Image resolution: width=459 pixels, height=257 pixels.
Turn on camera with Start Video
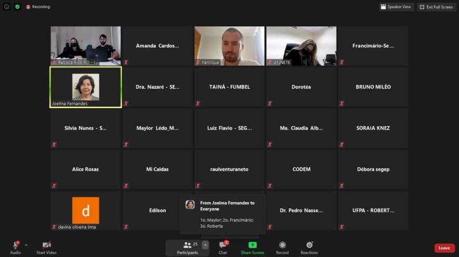point(46,248)
